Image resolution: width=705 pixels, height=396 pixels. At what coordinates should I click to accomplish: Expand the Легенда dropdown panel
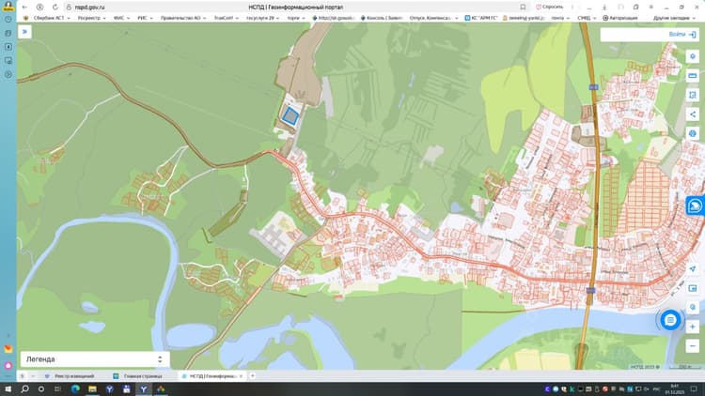point(95,359)
